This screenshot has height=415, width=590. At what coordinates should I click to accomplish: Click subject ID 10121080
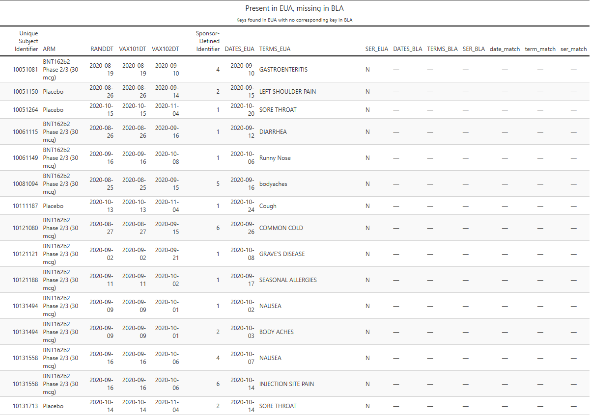pyautogui.click(x=25, y=228)
